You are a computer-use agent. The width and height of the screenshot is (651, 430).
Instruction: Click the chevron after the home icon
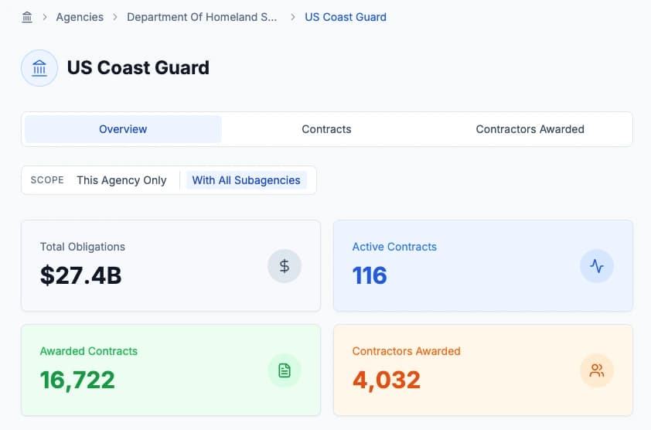coord(45,17)
